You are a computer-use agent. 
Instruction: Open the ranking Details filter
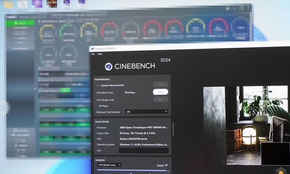point(162,165)
